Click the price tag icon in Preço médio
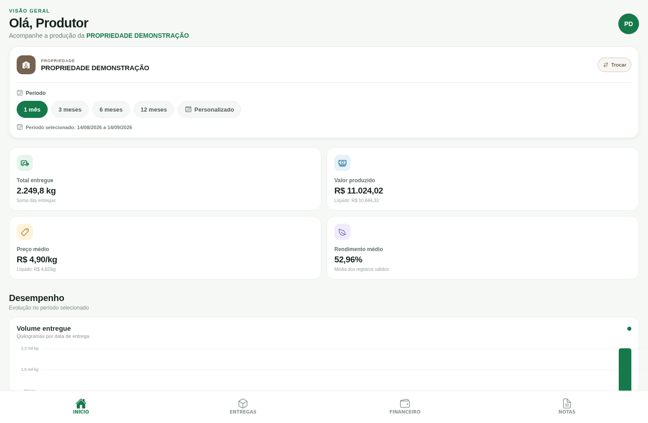 pyautogui.click(x=25, y=232)
